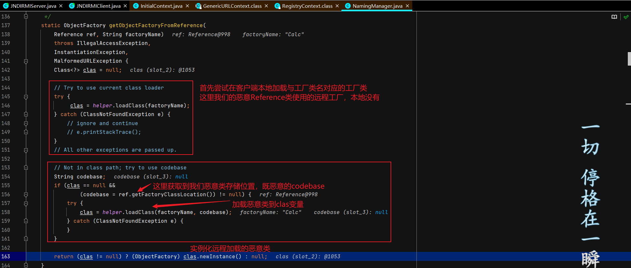The width and height of the screenshot is (631, 268).
Task: Click the vertical scrollbar thumb
Action: (x=629, y=59)
